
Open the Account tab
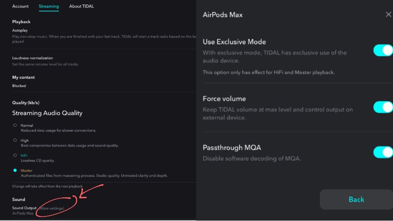20,6
